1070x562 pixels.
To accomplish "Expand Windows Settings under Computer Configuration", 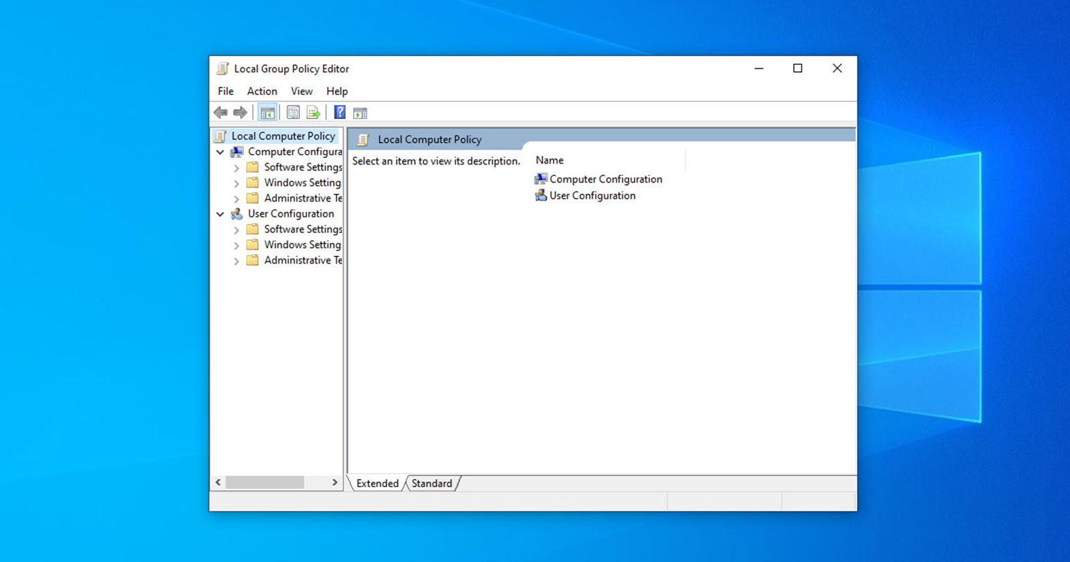I will tap(236, 183).
